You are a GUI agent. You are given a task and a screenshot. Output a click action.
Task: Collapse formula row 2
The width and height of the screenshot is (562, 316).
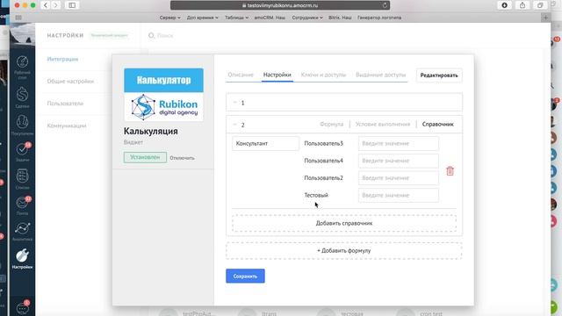coord(234,125)
